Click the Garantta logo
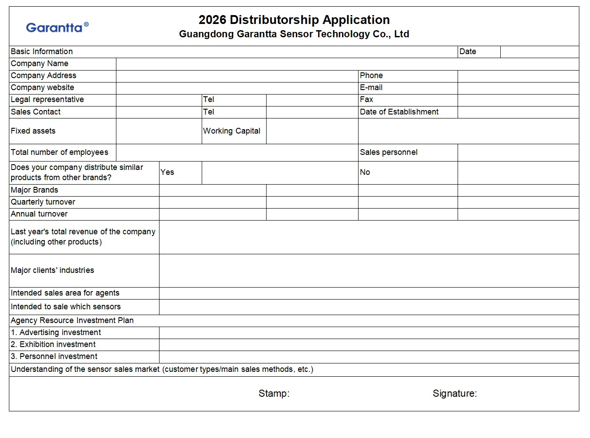The image size is (590, 438). [57, 28]
